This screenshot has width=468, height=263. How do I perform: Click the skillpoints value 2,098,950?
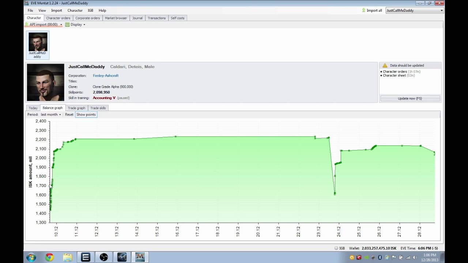(x=101, y=92)
